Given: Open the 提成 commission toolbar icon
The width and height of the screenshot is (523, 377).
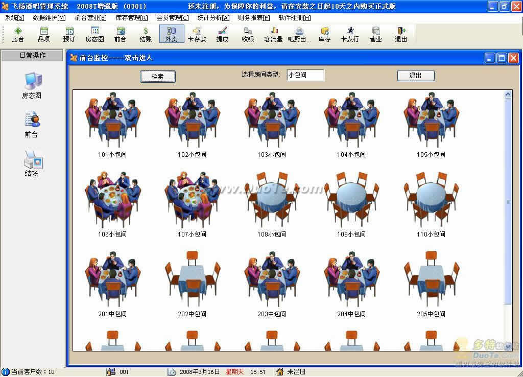Looking at the screenshot, I should tap(223, 34).
